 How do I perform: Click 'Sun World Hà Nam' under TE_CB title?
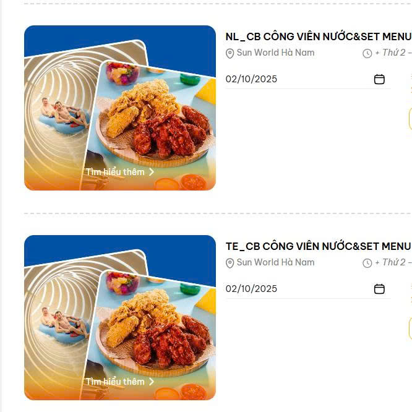275,262
